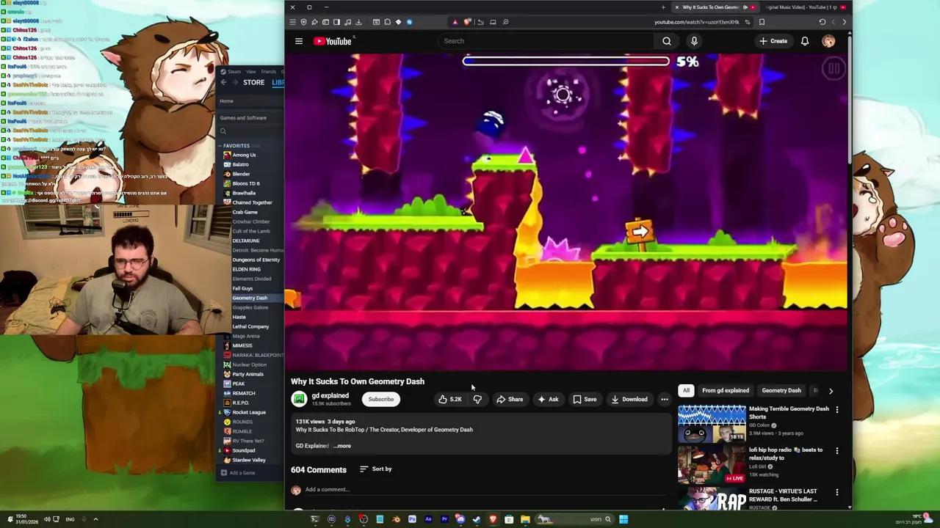Open the STORE tab in Steam
The image size is (940, 528).
253,82
